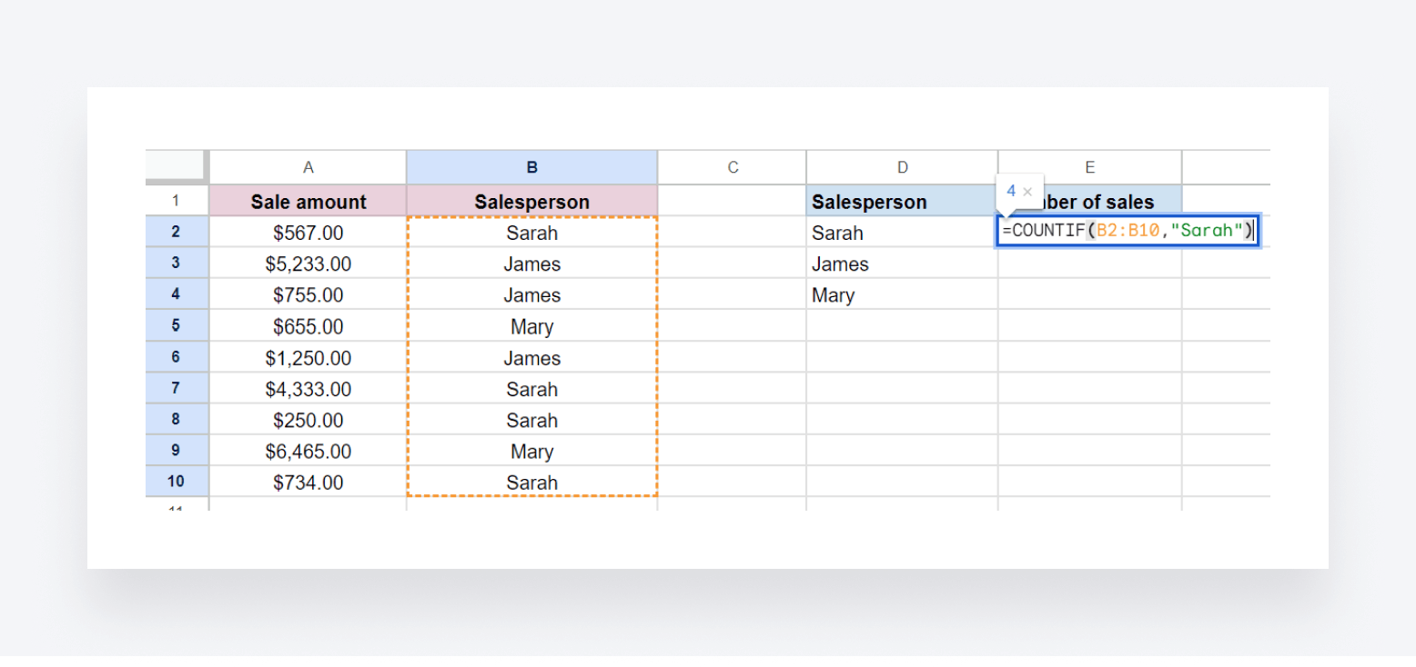
Task: Select row 1 header
Action: point(177,201)
